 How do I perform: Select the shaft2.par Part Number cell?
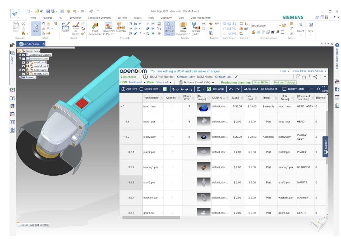tap(153, 183)
